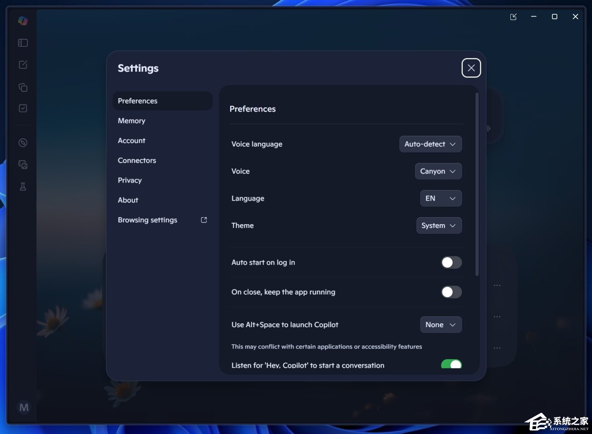Toggle the sidebar panel icon

[23, 43]
